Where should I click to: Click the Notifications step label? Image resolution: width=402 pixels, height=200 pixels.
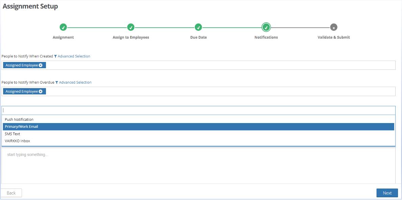coord(266,37)
